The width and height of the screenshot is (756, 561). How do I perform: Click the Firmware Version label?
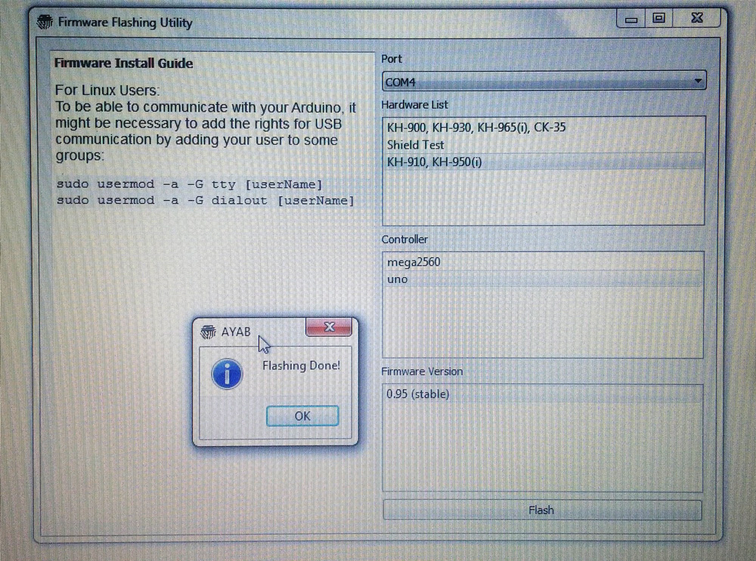[422, 371]
